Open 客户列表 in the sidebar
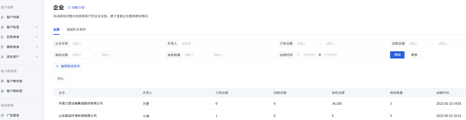 [13, 17]
